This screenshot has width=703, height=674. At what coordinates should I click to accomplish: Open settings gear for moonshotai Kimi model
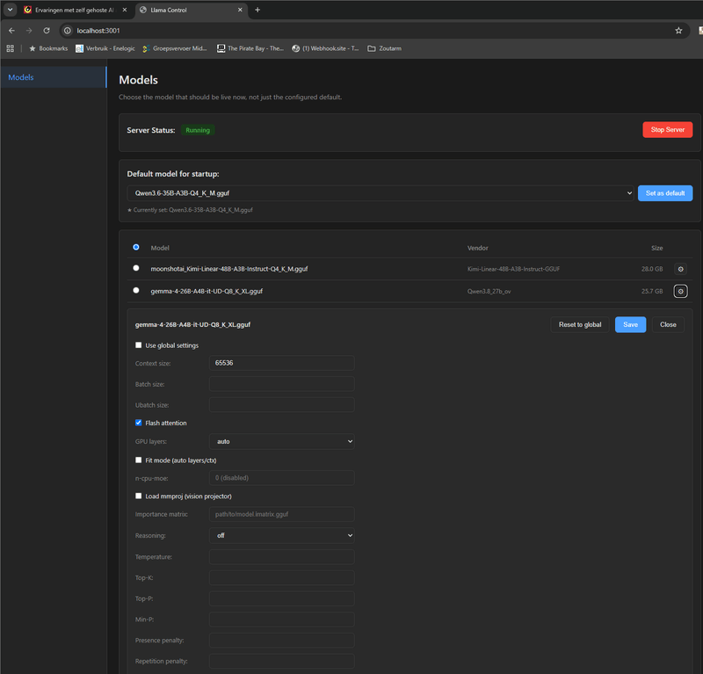point(680,269)
